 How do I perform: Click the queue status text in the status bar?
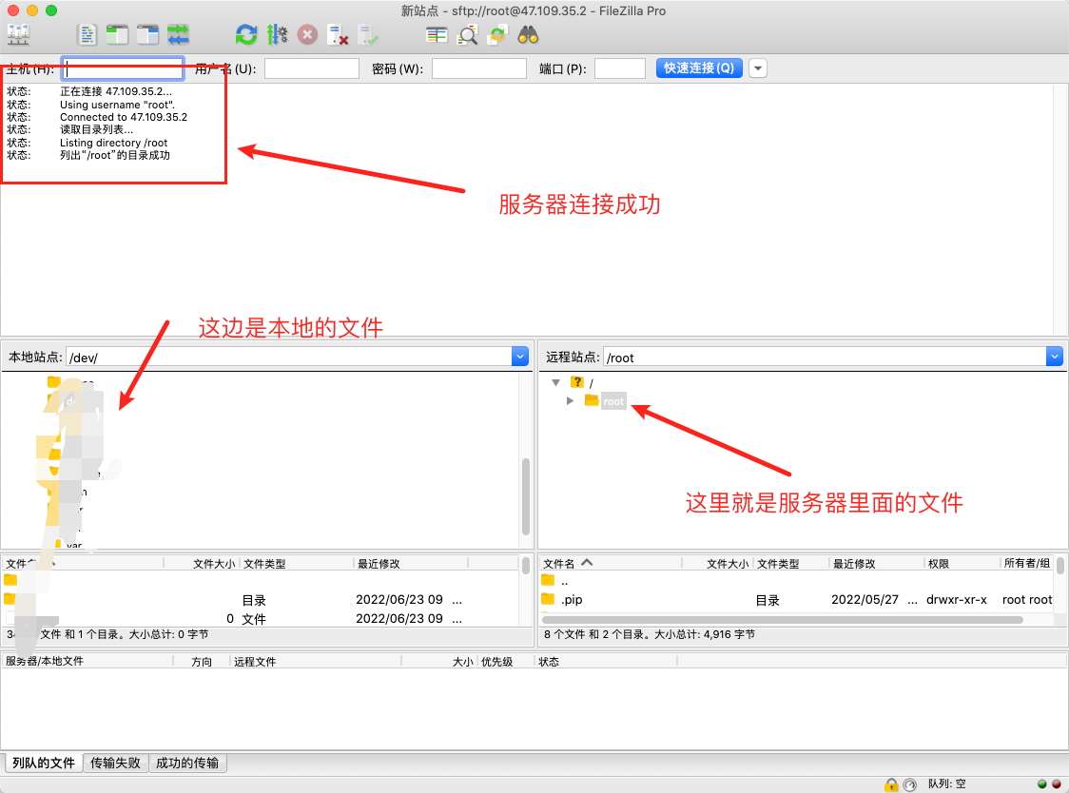pos(946,784)
